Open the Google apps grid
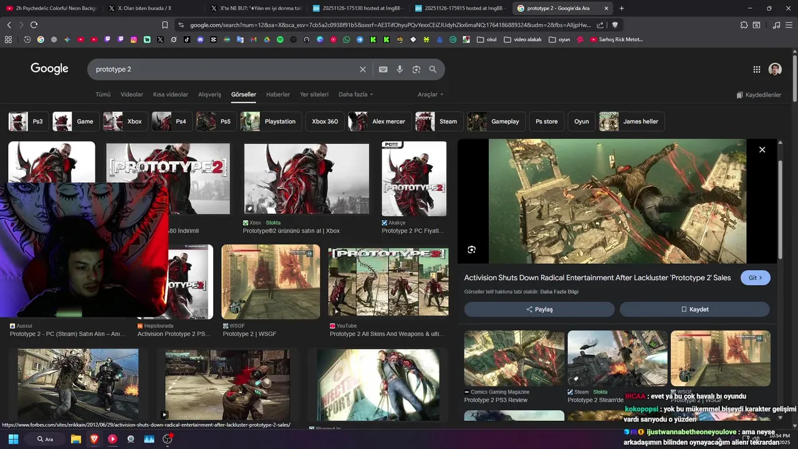Viewport: 798px width, 449px height. point(757,69)
